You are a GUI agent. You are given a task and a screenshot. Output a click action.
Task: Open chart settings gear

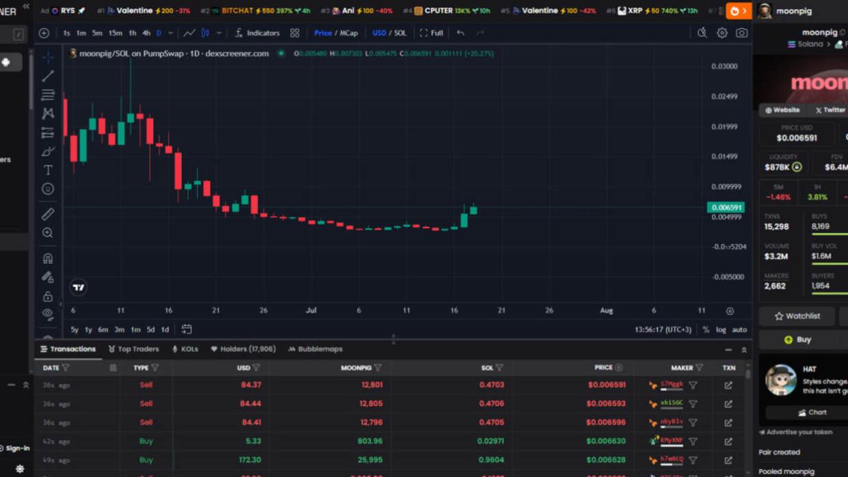(721, 33)
